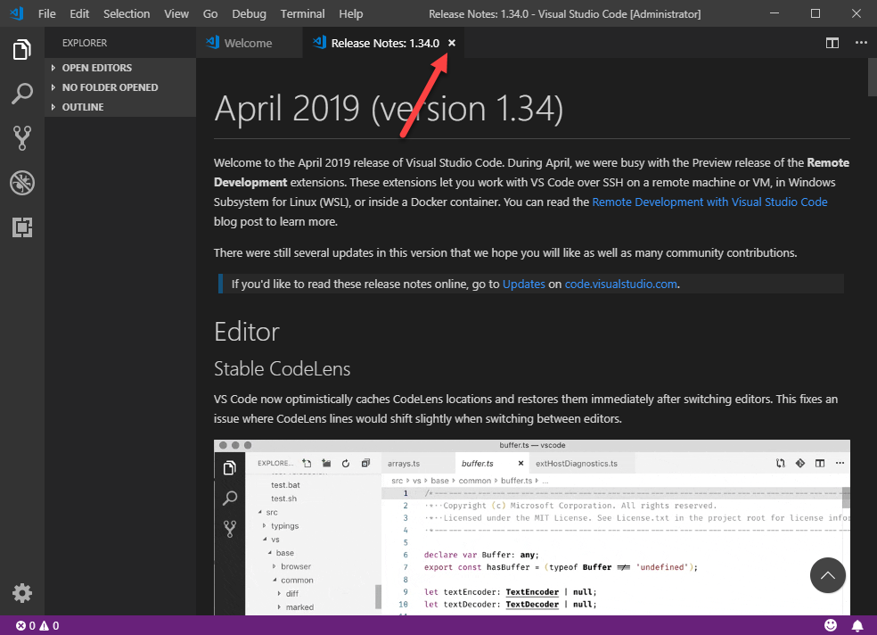Open the Help menu
This screenshot has height=635, width=877.
(x=350, y=13)
